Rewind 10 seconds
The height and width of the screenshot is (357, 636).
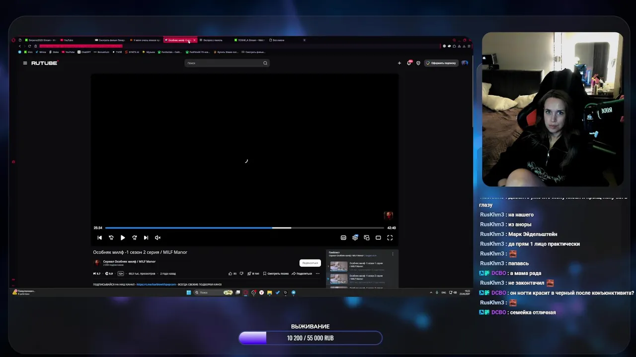(111, 238)
